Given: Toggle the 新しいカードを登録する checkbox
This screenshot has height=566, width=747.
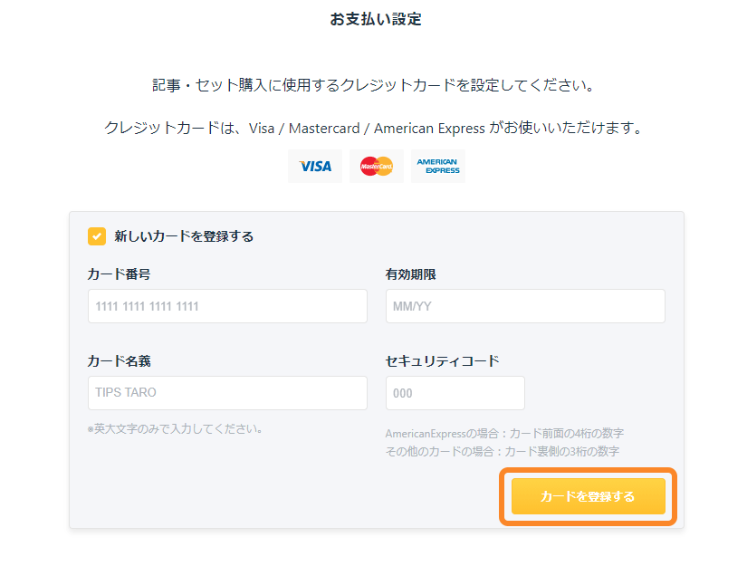Looking at the screenshot, I should pos(97,236).
